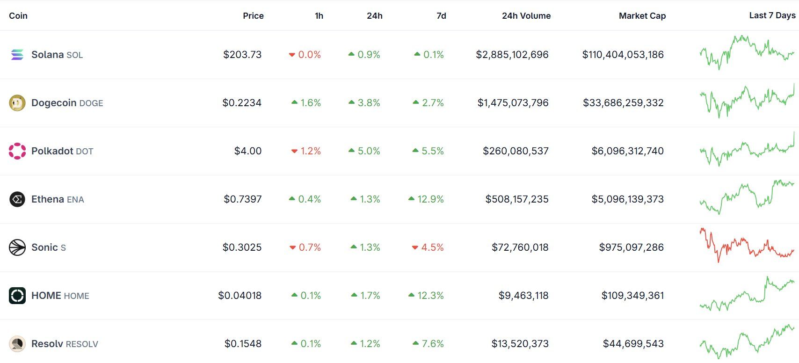Click the Solana coin logo
The height and width of the screenshot is (363, 799).
pyautogui.click(x=17, y=54)
